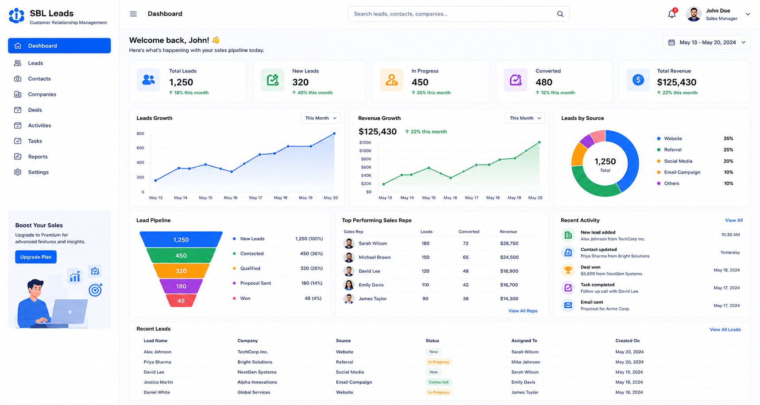The image size is (760, 405).
Task: Click the search magnifier icon
Action: (560, 14)
